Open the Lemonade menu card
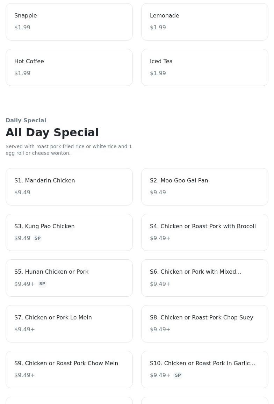 click(204, 22)
